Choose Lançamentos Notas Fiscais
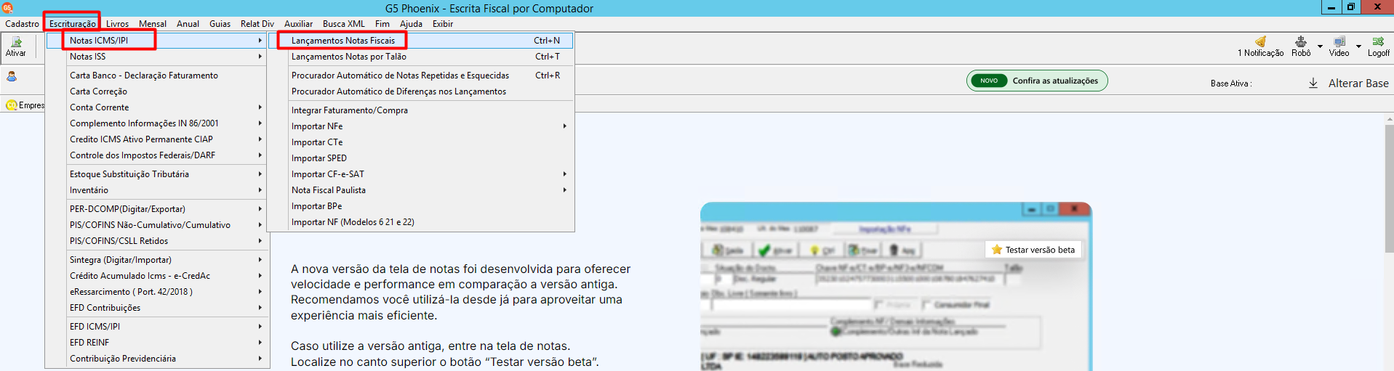 pos(421,41)
